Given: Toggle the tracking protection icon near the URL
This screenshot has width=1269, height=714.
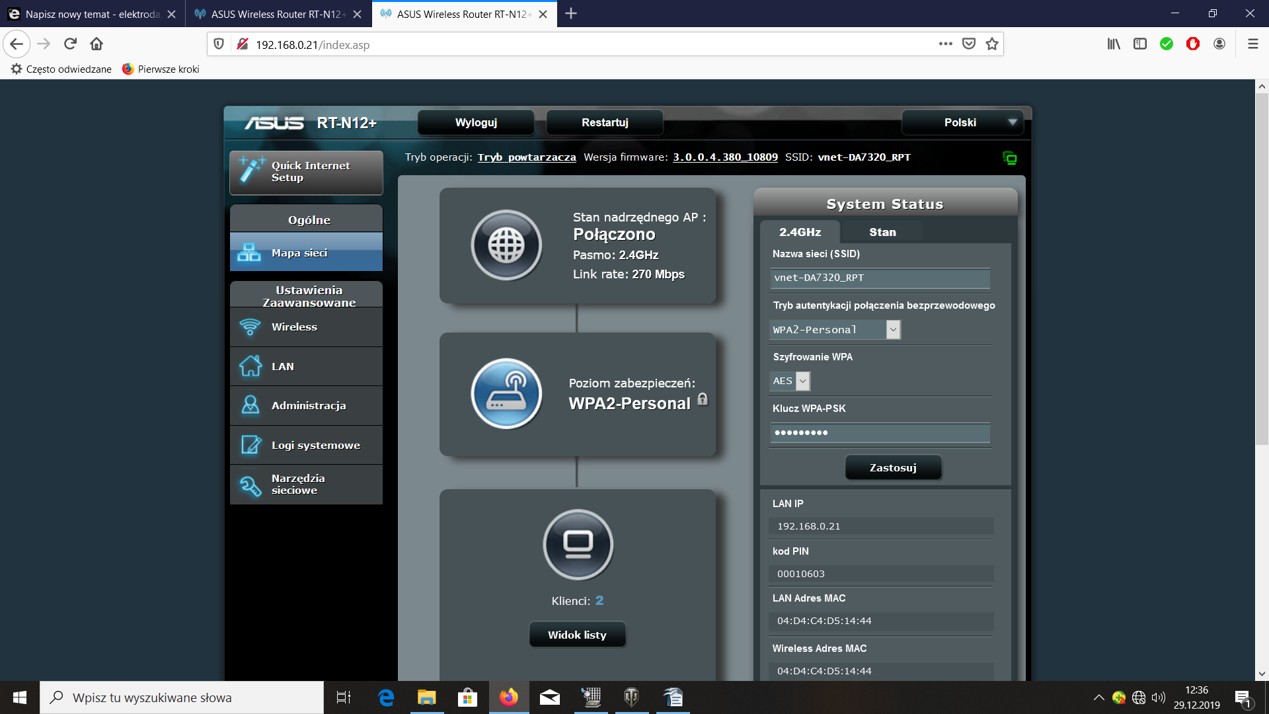Looking at the screenshot, I should 243,44.
